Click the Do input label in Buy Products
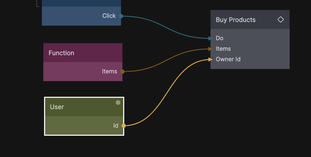 click(x=220, y=38)
